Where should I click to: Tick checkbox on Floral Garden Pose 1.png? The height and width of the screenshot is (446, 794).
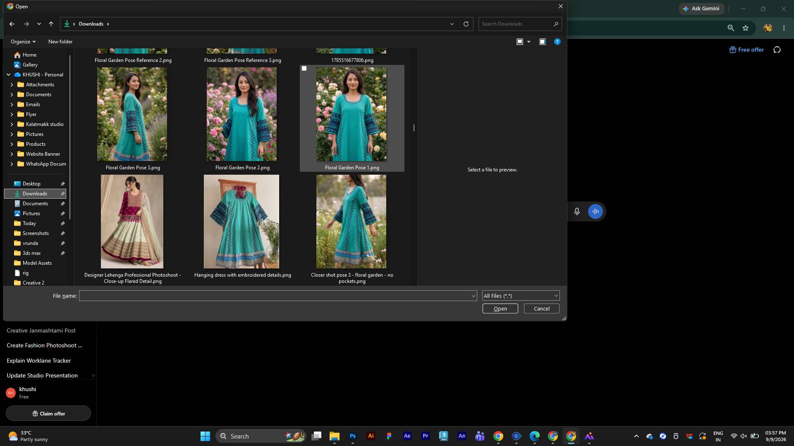[x=304, y=69]
